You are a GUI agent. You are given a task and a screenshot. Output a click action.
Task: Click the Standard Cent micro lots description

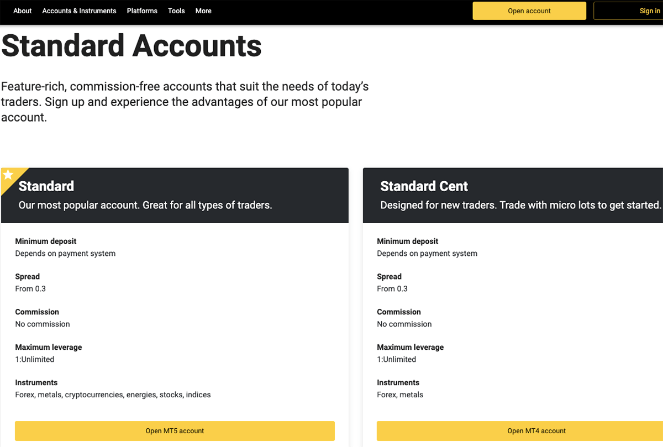click(x=519, y=205)
